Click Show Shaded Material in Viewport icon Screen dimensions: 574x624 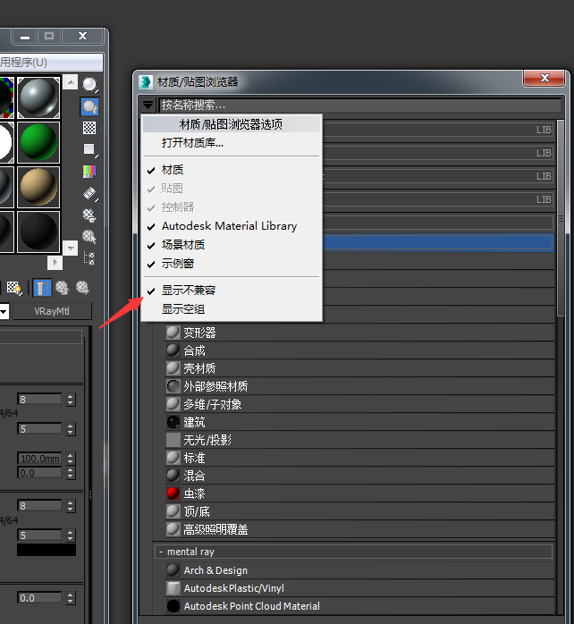(14, 288)
